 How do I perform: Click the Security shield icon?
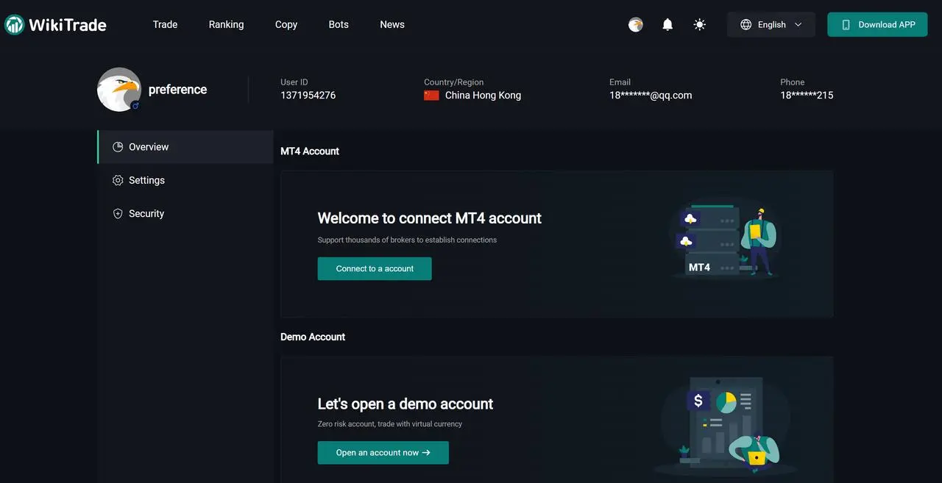(x=118, y=214)
